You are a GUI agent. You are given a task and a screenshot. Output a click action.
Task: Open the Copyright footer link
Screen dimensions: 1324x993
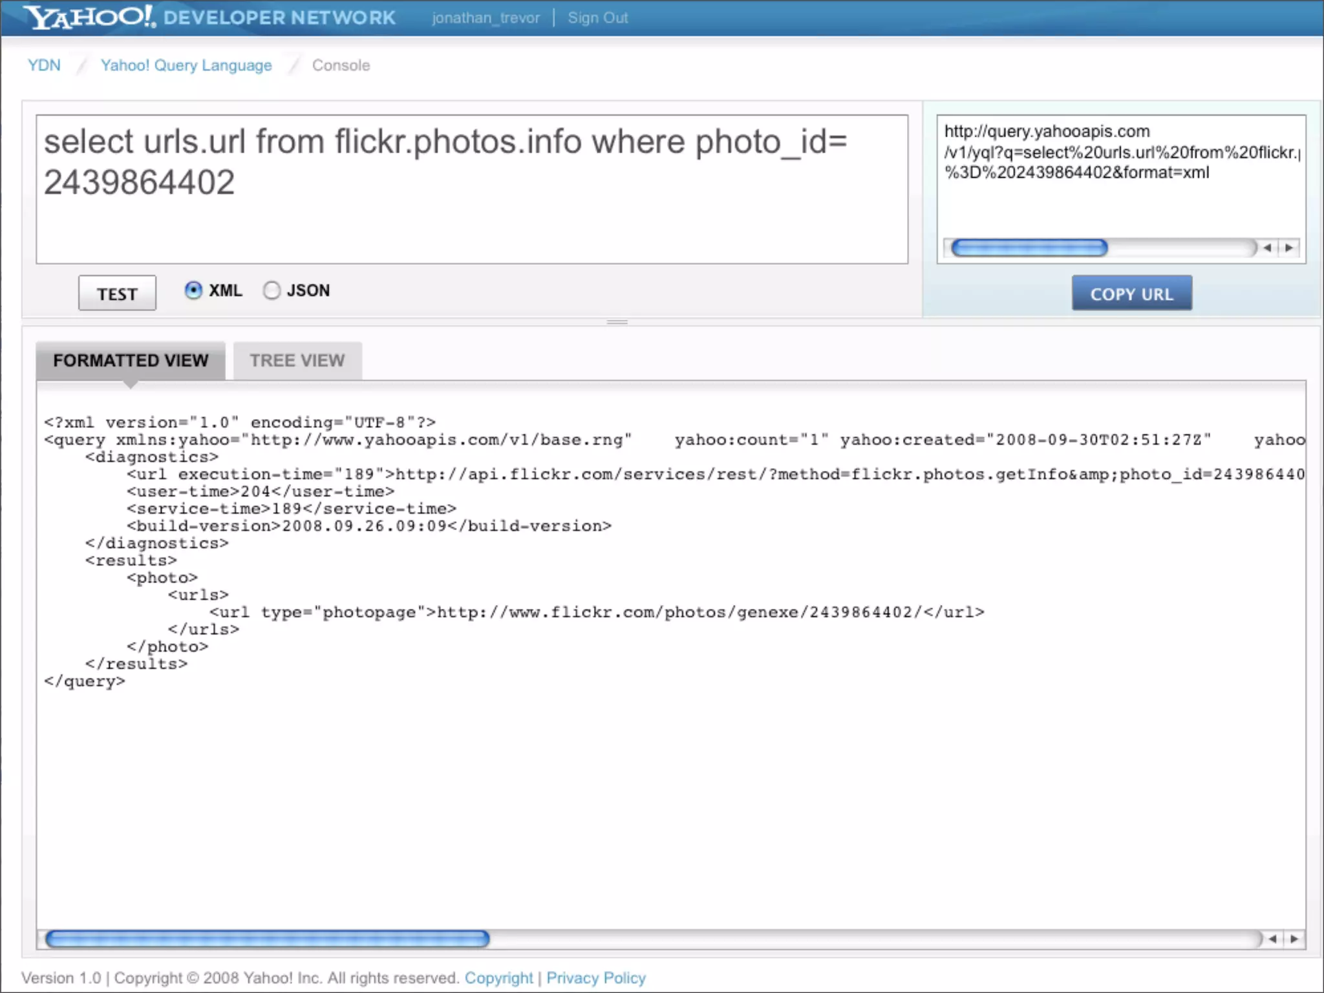(x=498, y=978)
